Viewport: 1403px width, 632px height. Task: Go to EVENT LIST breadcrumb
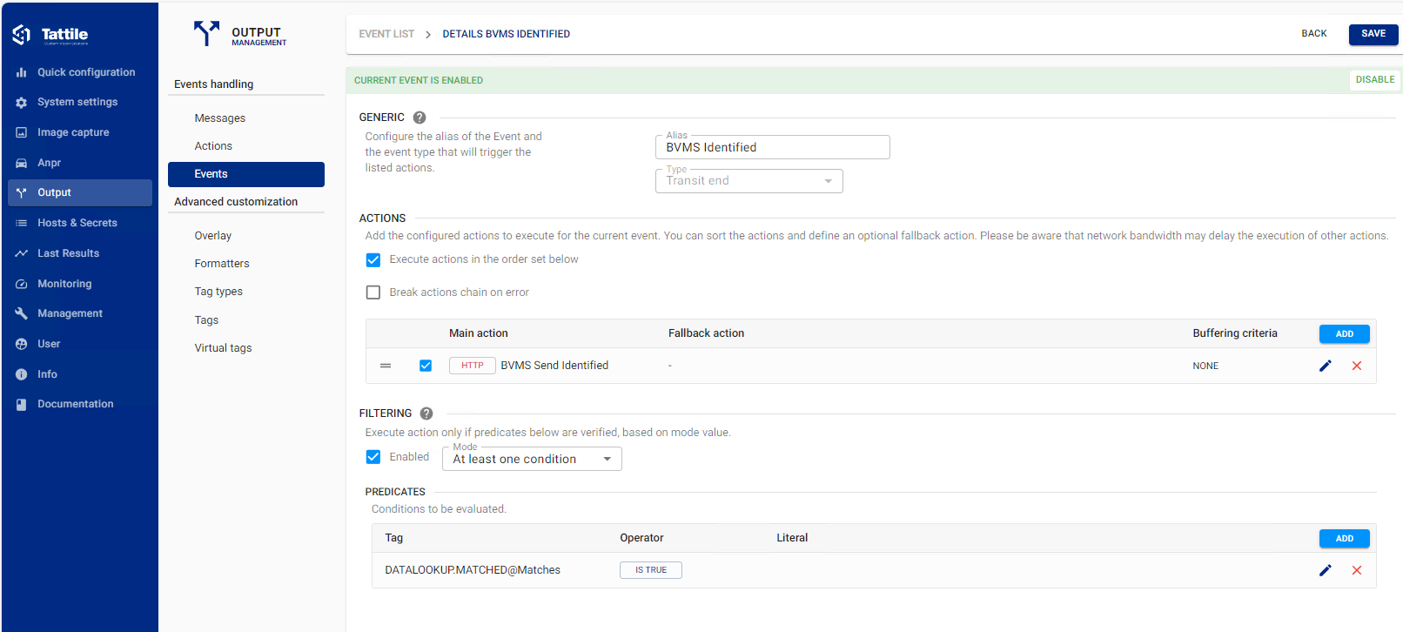coord(386,34)
